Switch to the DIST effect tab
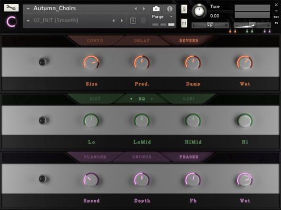 [x=95, y=99]
